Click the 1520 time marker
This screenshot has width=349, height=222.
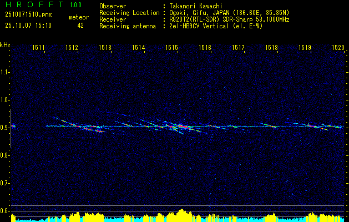pos(338,47)
